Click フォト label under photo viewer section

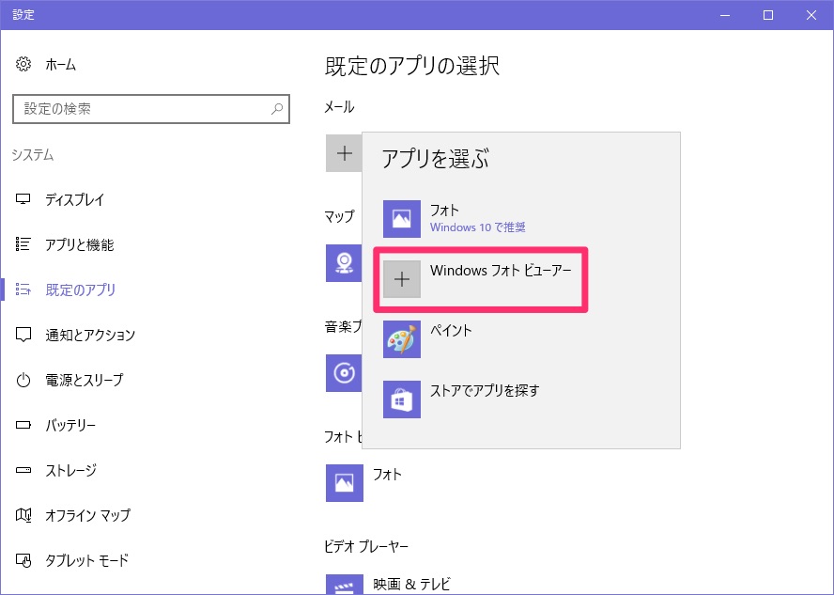point(387,474)
